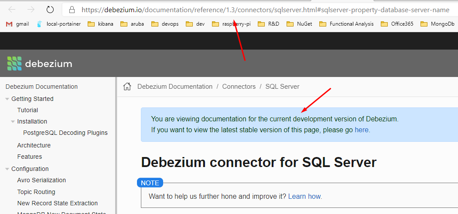Collapse the Getting Started section
458x214 pixels.
[x=7, y=99]
